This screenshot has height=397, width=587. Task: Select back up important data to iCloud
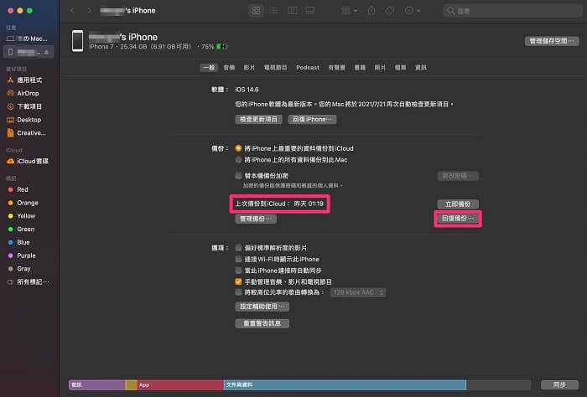(238, 148)
